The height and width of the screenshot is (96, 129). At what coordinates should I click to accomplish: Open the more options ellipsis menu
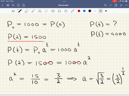click(126, 5)
